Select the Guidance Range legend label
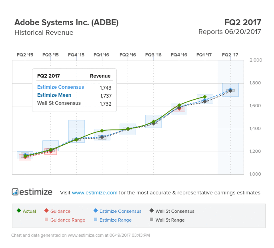The width and height of the screenshot is (274, 248). click(68, 220)
